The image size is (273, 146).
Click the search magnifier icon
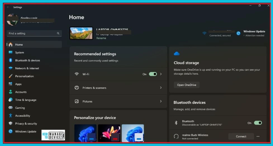58,33
